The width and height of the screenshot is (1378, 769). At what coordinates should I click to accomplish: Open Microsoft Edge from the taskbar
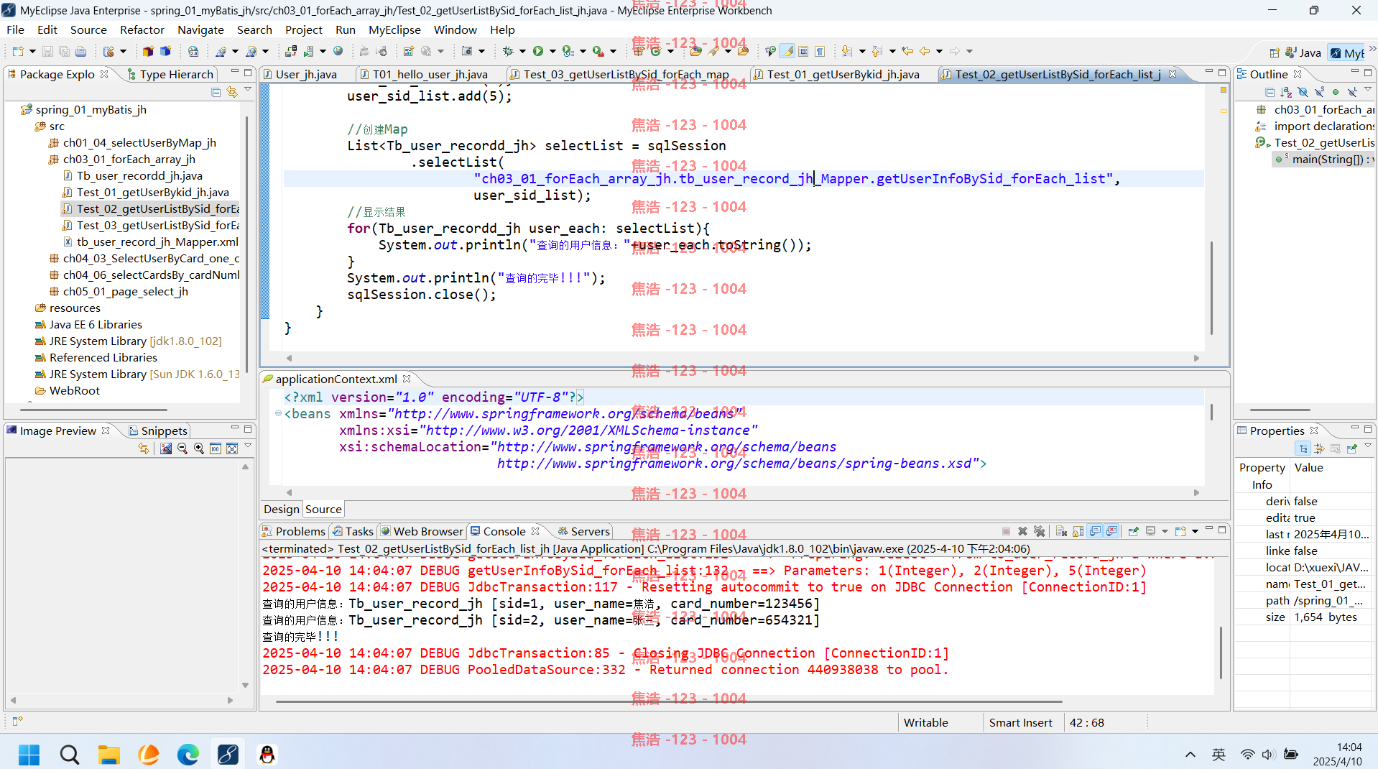tap(188, 754)
